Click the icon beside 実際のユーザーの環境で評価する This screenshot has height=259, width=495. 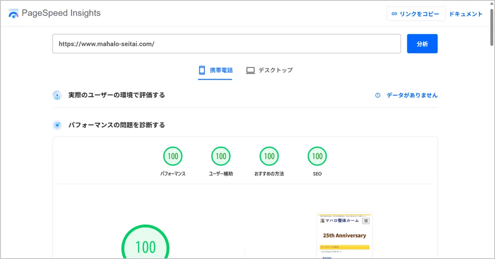pyautogui.click(x=57, y=95)
